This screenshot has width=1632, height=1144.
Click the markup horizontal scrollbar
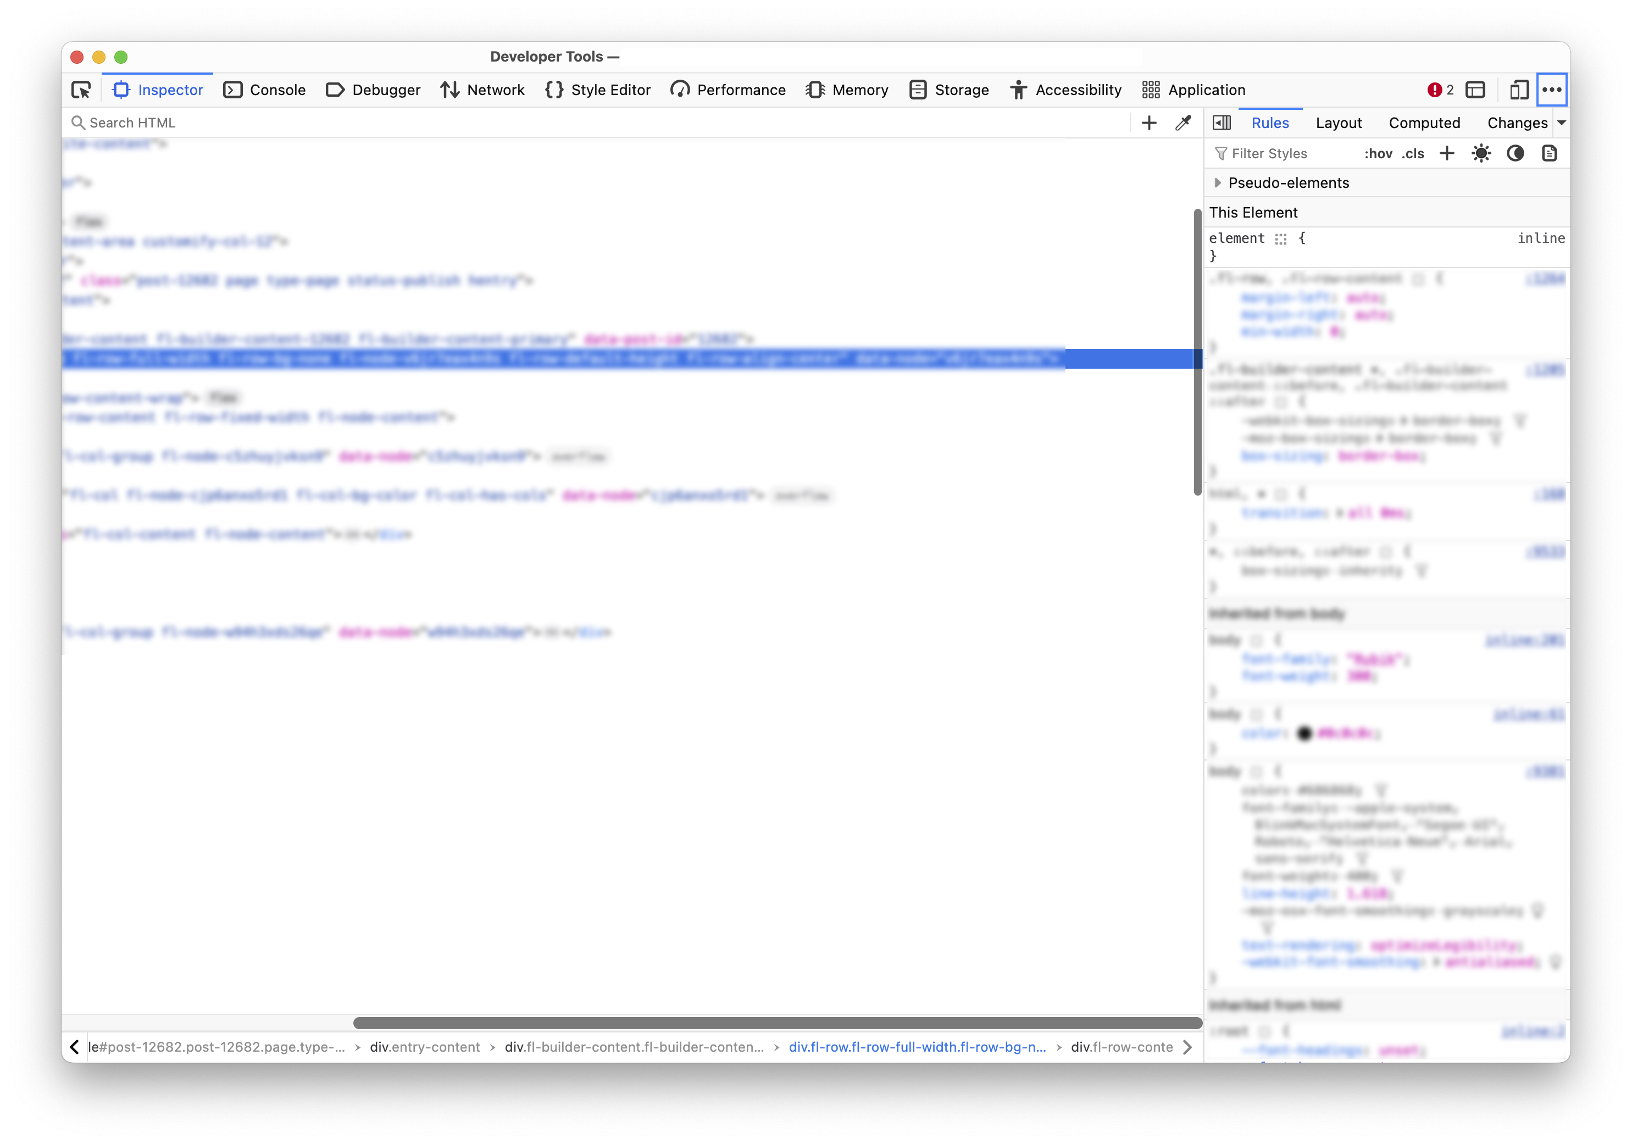777,1023
